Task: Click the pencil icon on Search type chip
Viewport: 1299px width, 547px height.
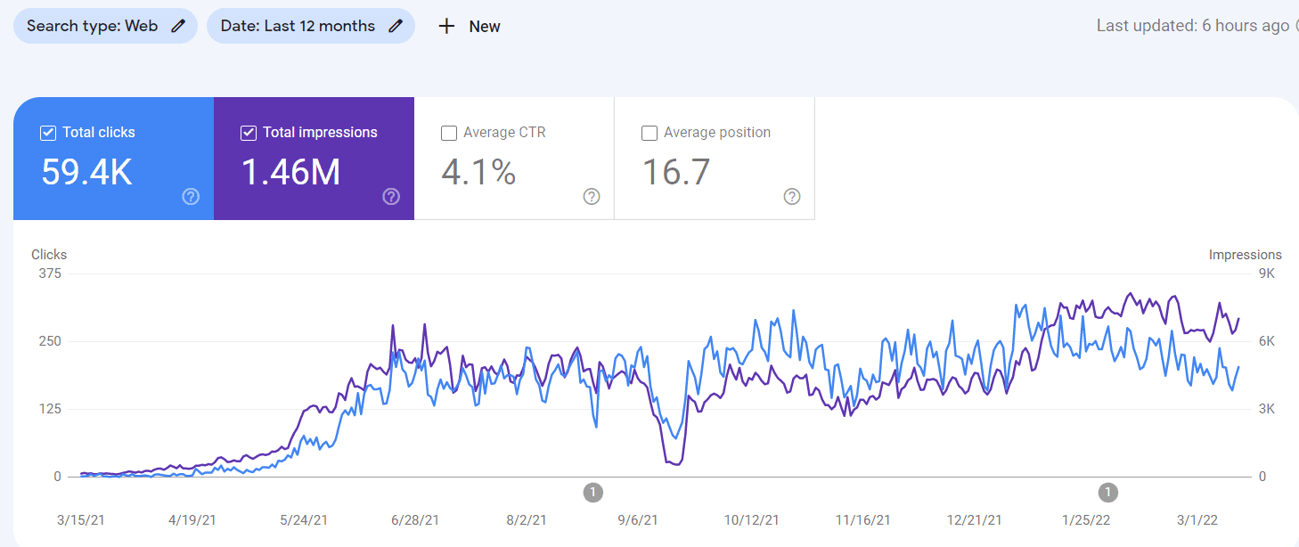Action: point(178,26)
